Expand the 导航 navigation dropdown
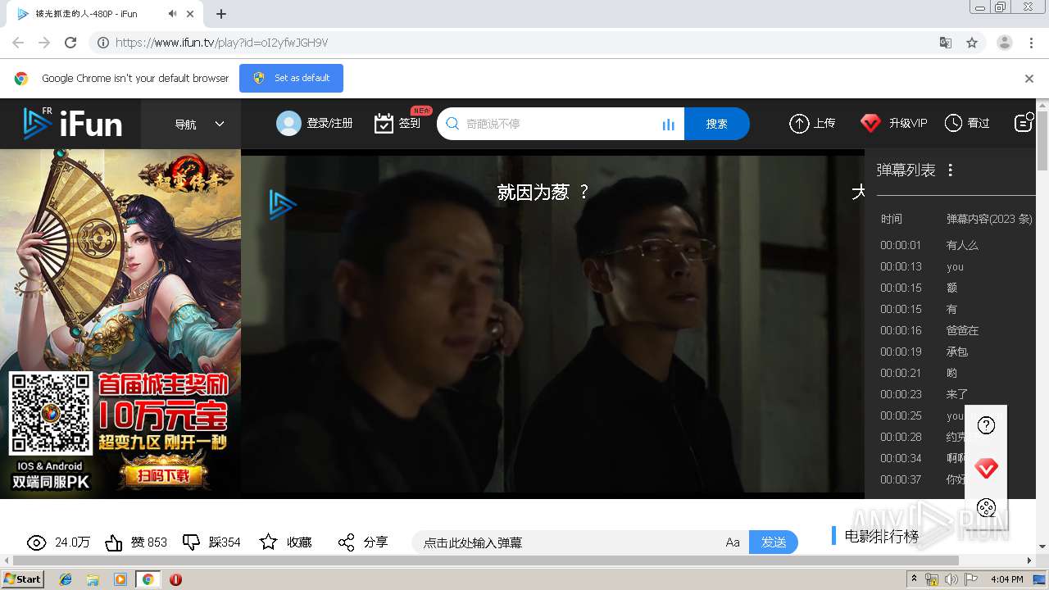The image size is (1049, 590). pyautogui.click(x=199, y=124)
